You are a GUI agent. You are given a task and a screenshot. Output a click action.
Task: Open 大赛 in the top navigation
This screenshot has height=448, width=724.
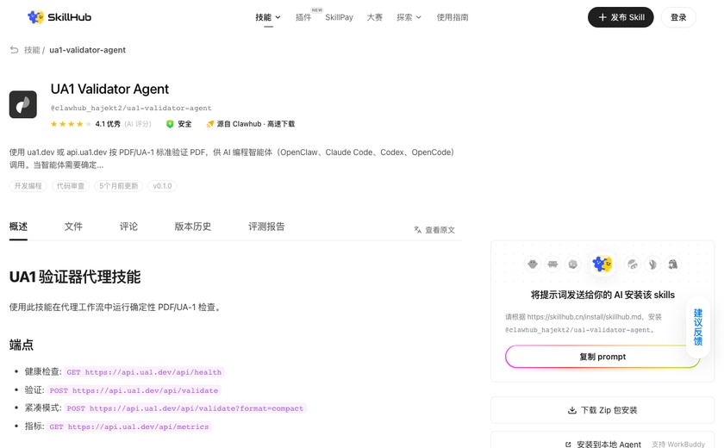(374, 17)
